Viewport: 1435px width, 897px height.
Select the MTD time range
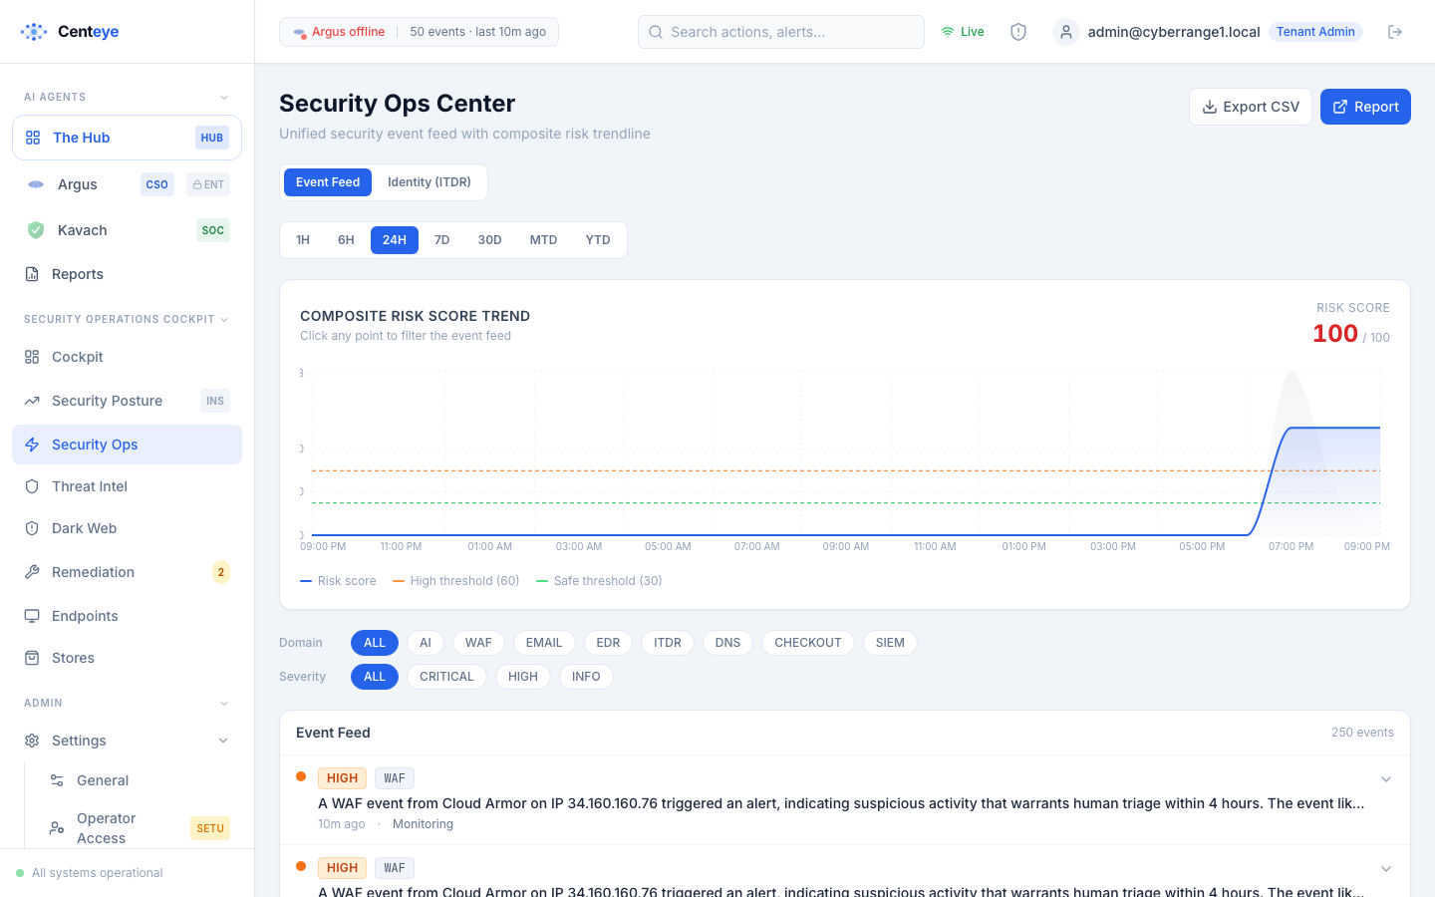click(x=543, y=240)
